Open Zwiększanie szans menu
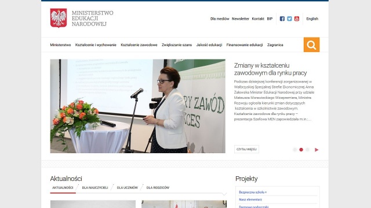Screen dimensions: 371x208 [177, 45]
